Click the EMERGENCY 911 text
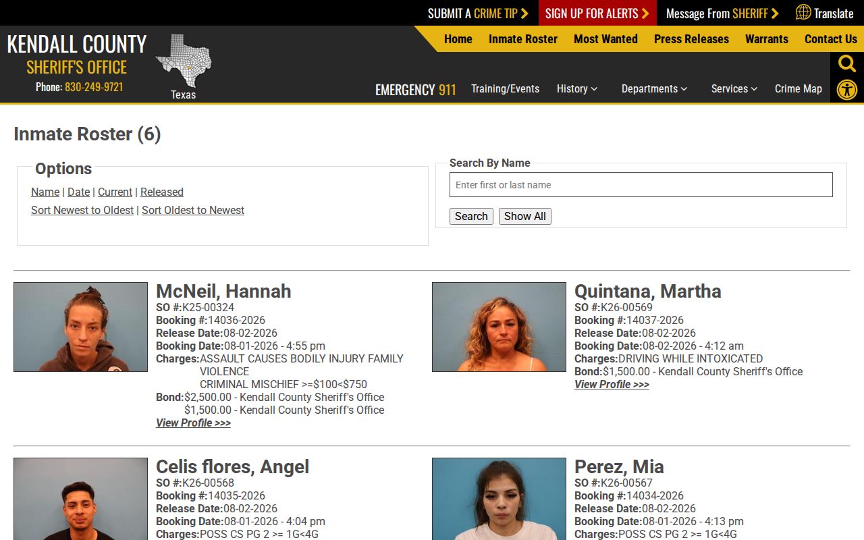This screenshot has width=864, height=540. coord(416,90)
